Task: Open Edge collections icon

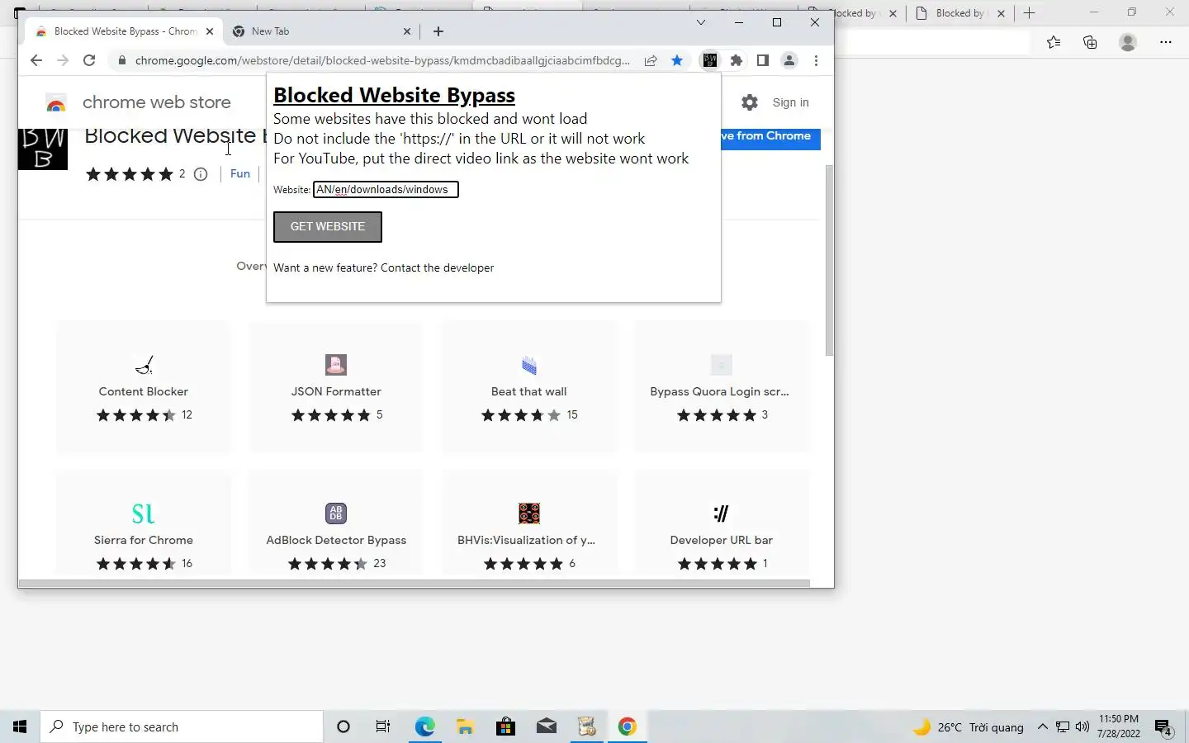Action: (x=1090, y=42)
